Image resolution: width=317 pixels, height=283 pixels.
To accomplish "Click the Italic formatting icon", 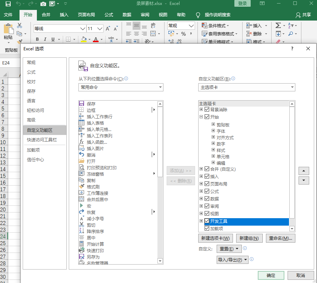I will tap(45, 39).
